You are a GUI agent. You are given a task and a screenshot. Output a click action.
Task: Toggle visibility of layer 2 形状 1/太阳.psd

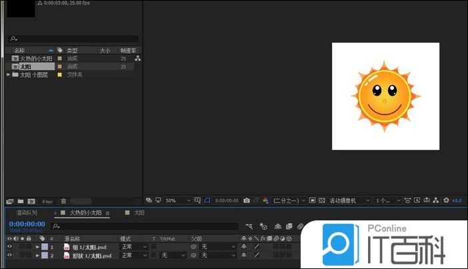[9, 255]
